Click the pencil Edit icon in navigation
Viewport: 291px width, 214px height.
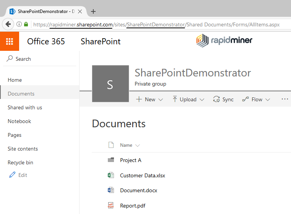point(12,175)
